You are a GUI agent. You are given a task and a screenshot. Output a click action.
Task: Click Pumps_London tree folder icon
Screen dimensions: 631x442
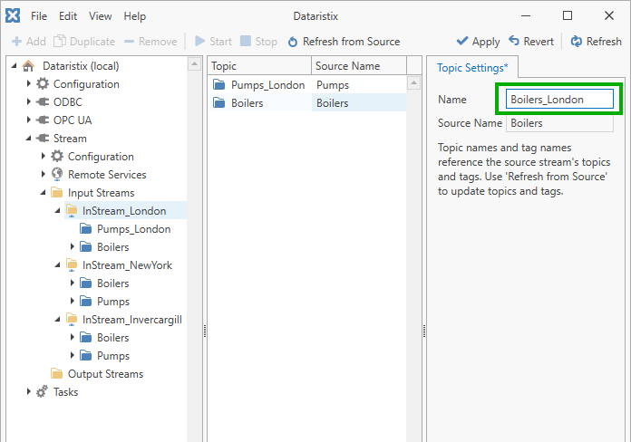pyautogui.click(x=86, y=228)
